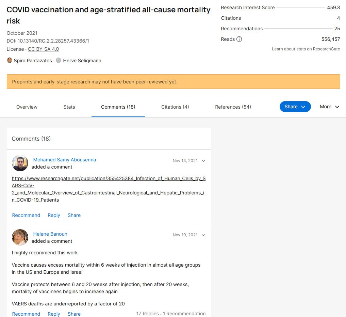Open Helene Banoun's profile photo
The image size is (346, 317).
pyautogui.click(x=20, y=237)
